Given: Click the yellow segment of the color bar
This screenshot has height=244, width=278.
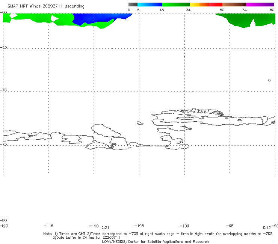Looking at the screenshot, I should pyautogui.click(x=195, y=5).
